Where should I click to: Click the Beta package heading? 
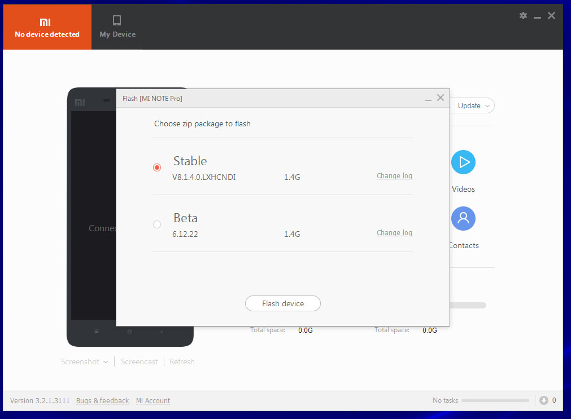186,218
